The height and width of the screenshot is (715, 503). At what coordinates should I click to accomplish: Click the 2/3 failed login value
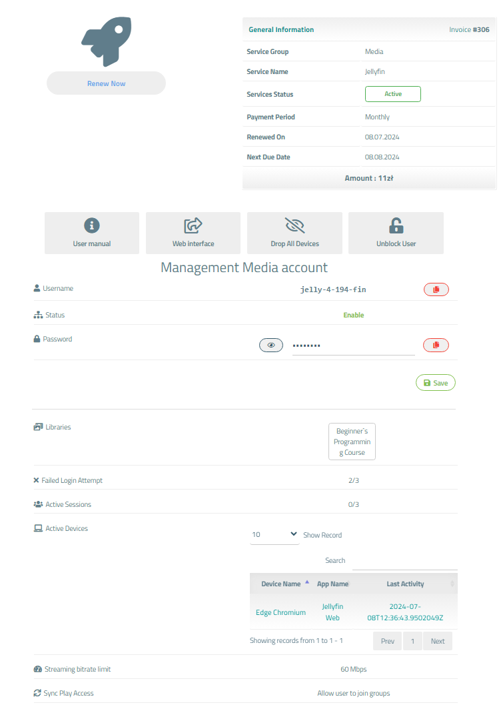(354, 481)
